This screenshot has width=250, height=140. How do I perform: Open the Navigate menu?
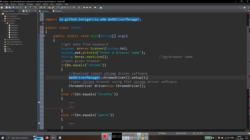[30, 4]
